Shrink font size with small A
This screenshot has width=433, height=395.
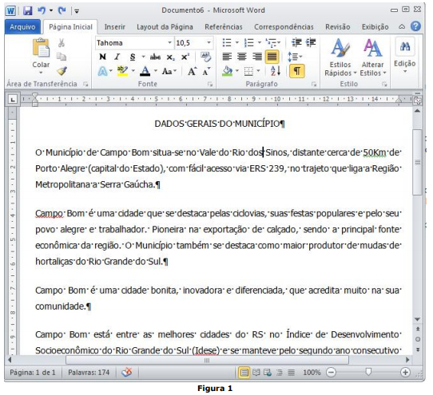(x=206, y=72)
